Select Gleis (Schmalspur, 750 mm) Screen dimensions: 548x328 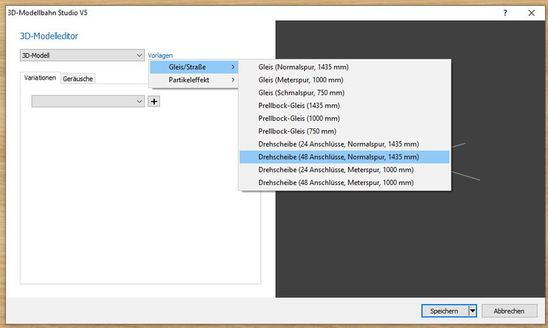[x=345, y=93]
